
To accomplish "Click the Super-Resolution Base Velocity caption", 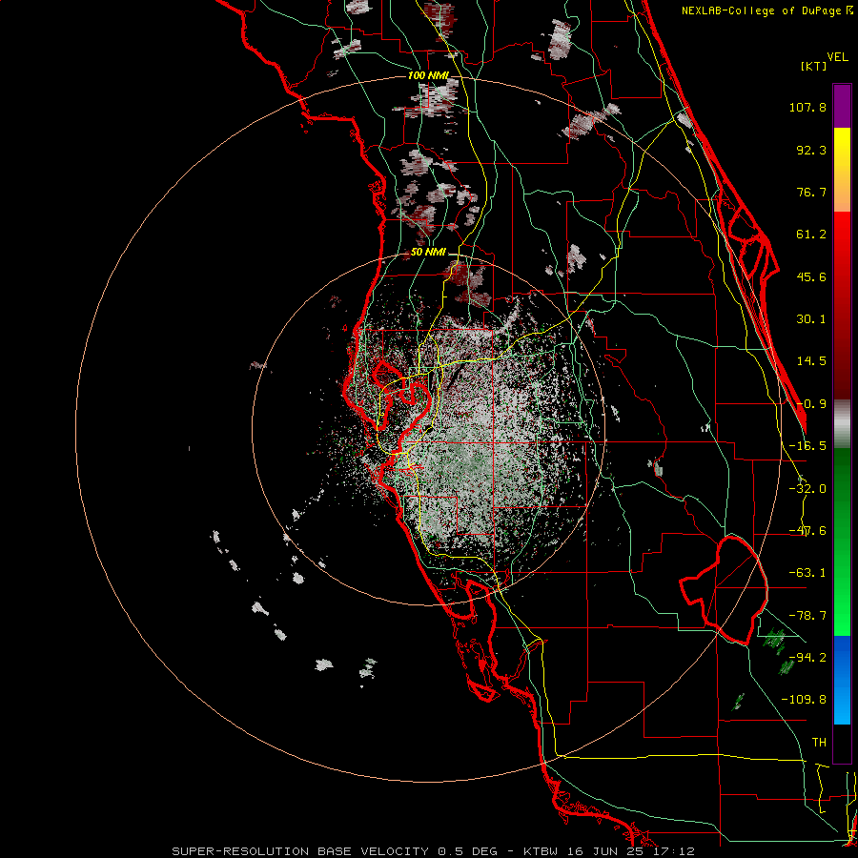I will pyautogui.click(x=301, y=851).
